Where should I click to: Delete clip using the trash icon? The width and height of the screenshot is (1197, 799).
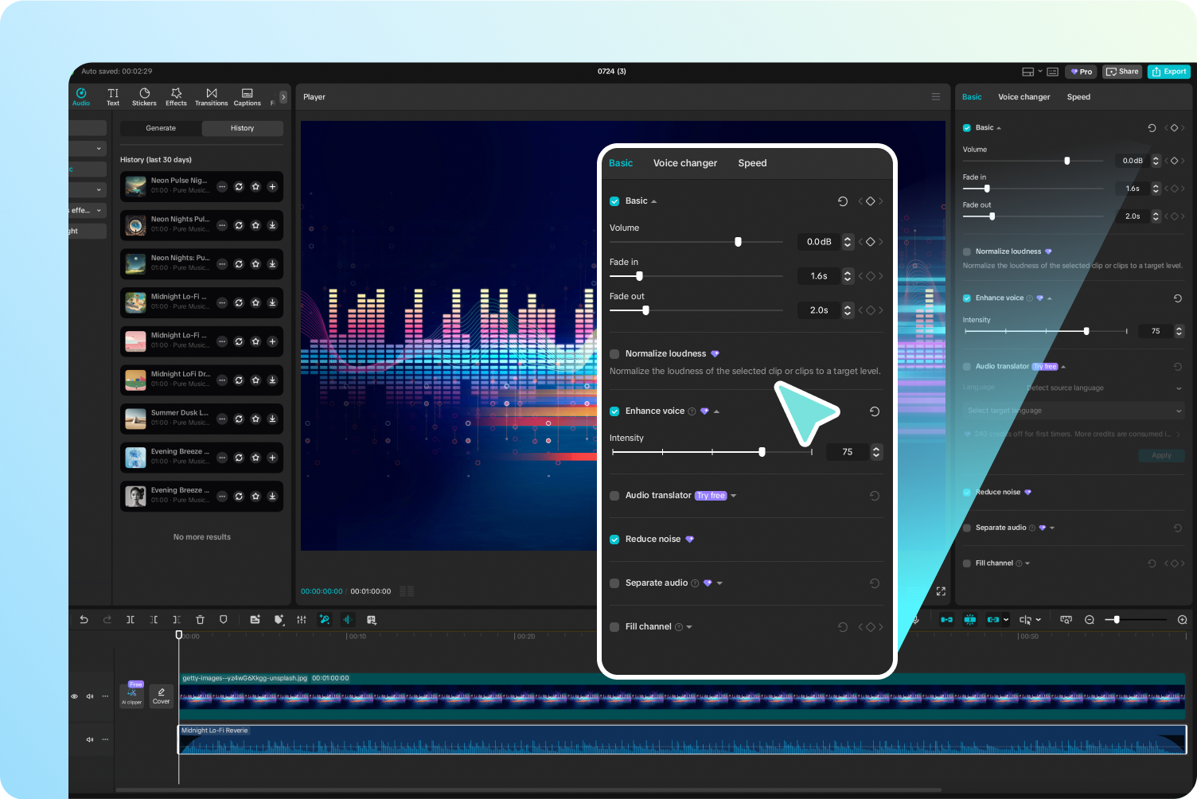pyautogui.click(x=200, y=619)
